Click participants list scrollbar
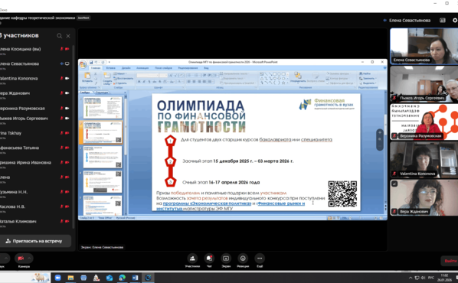This screenshot has height=283, width=458. pos(74,137)
